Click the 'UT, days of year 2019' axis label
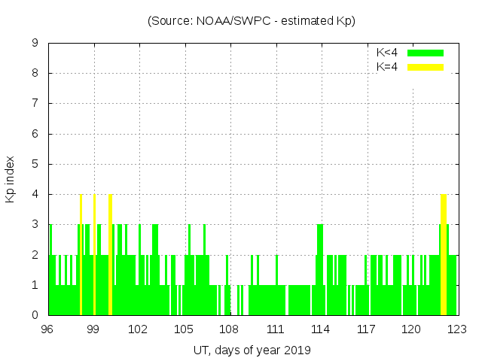Image resolution: width=482 pixels, height=361 pixels. click(252, 350)
